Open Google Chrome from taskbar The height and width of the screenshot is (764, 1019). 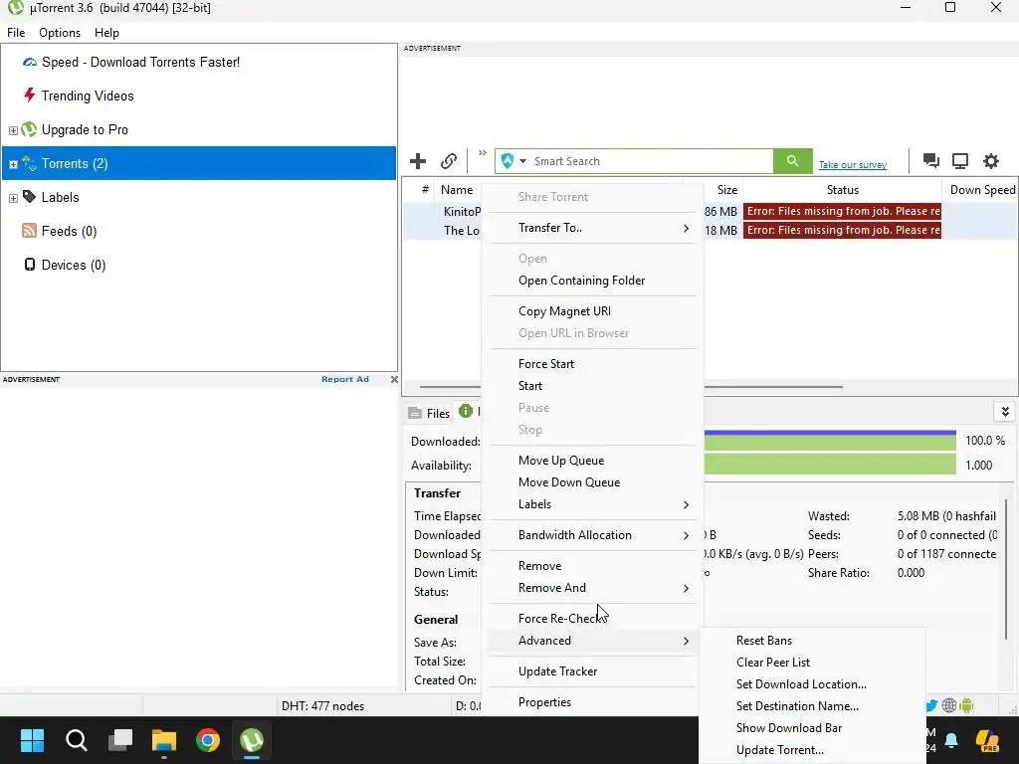point(208,740)
